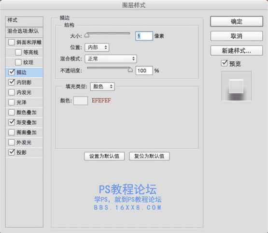The width and height of the screenshot is (268, 233).
Task: Open the 图案叠加 settings row
Action: pos(24,132)
